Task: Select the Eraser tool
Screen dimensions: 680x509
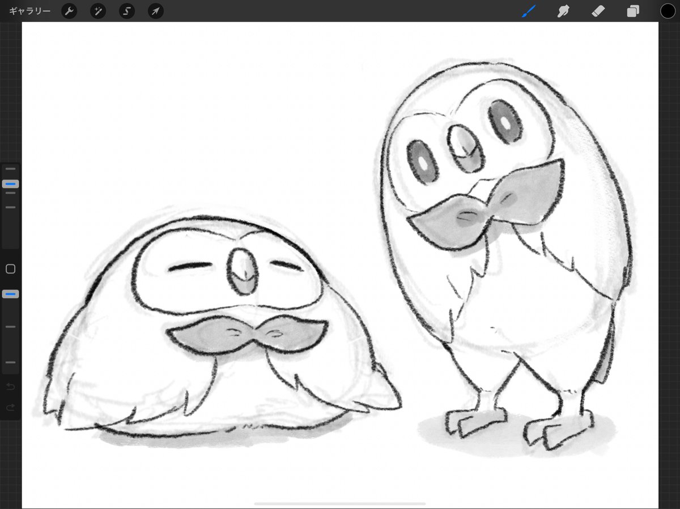Action: (x=598, y=11)
